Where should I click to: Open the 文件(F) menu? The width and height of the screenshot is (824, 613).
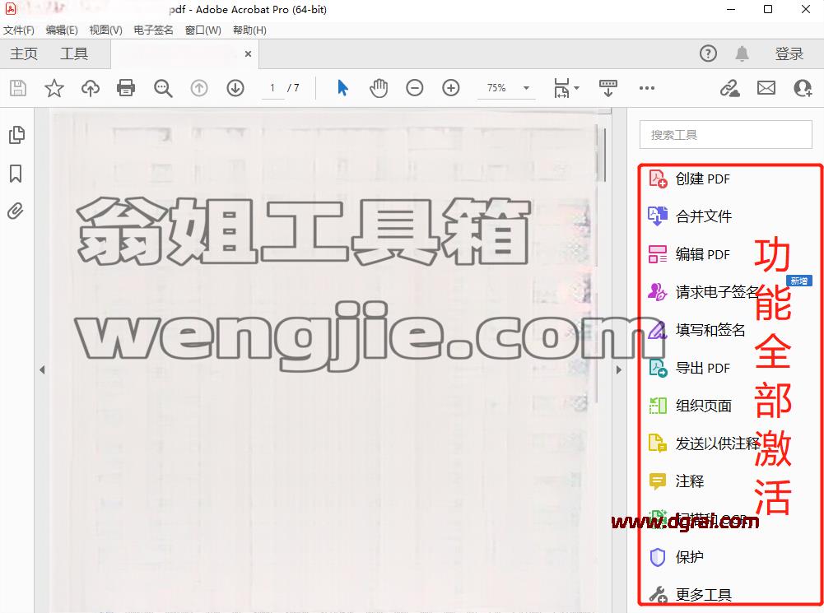19,30
